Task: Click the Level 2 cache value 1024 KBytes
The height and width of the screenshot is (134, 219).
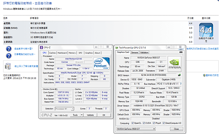Action: coord(91,99)
